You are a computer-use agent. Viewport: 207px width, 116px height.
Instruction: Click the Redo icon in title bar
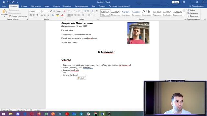pos(13,2)
